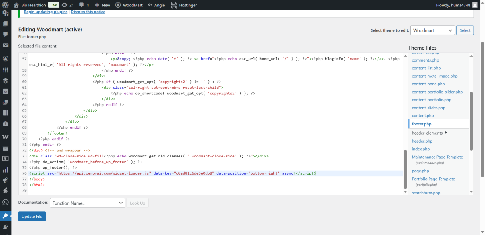The image size is (485, 235).
Task: Click the end wrapper comment on line 72
Action: coord(67,151)
